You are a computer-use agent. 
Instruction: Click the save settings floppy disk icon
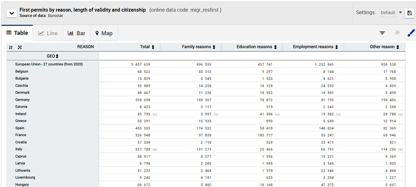tap(409, 13)
